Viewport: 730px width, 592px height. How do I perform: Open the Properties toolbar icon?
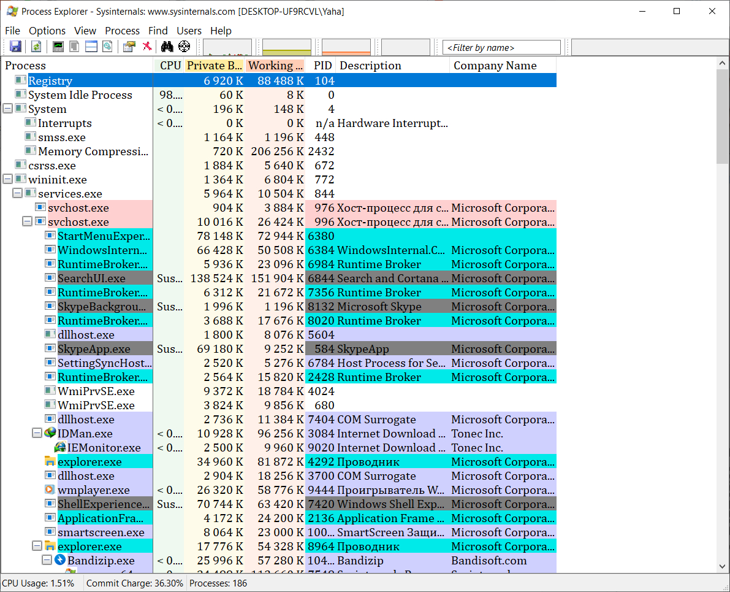tap(129, 47)
